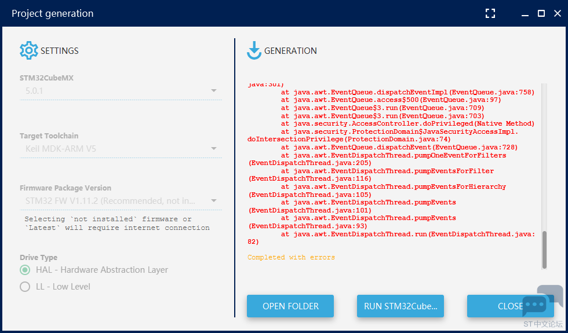Viewport: 568px width, 333px height.
Task: Click the CLOSE button
Action: pos(511,306)
